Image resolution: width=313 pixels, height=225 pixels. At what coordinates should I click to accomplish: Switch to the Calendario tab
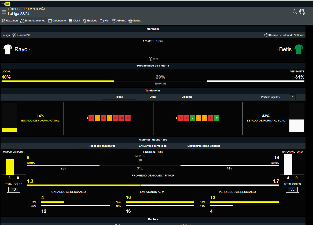(57, 21)
